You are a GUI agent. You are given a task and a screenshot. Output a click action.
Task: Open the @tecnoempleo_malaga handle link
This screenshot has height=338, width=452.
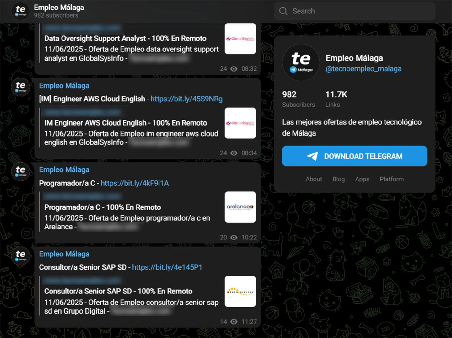363,69
